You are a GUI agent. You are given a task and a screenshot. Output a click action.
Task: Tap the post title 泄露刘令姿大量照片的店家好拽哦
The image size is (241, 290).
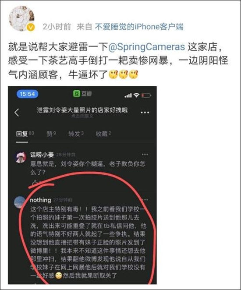point(82,110)
